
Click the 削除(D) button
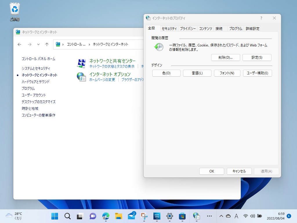tap(226, 57)
